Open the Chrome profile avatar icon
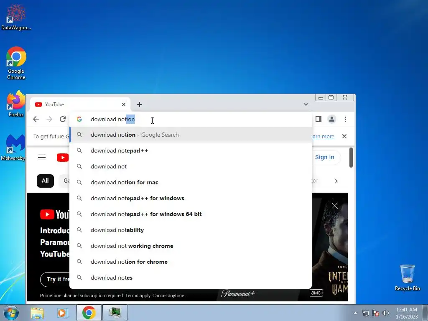This screenshot has width=428, height=321. 331,119
